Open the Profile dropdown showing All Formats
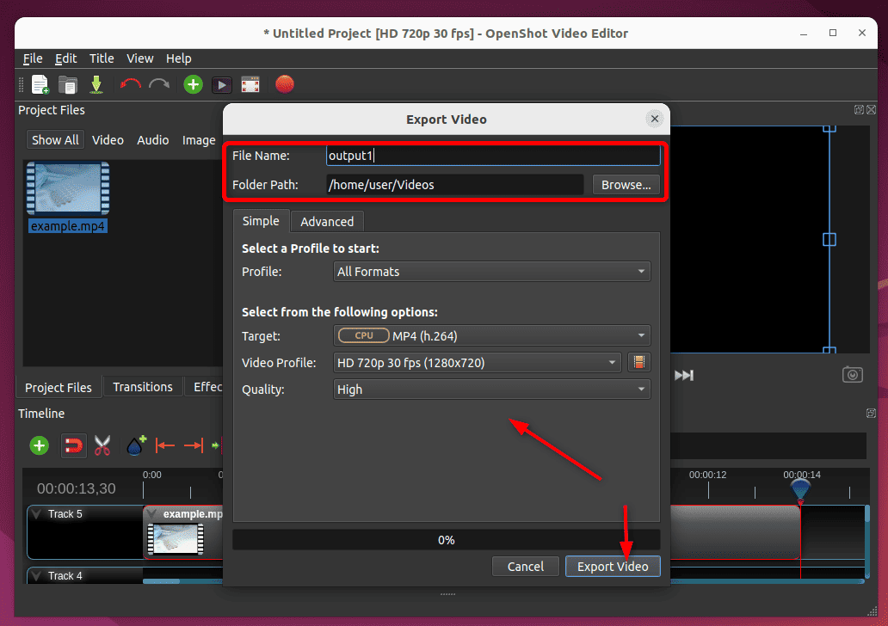 tap(491, 272)
